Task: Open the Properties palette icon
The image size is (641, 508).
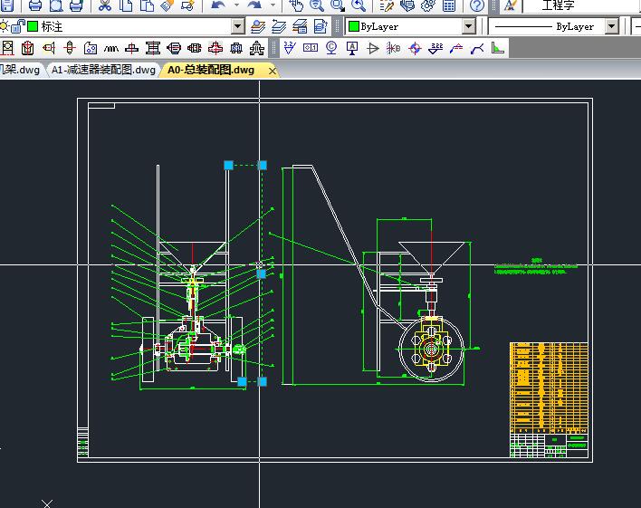Action: click(x=387, y=5)
